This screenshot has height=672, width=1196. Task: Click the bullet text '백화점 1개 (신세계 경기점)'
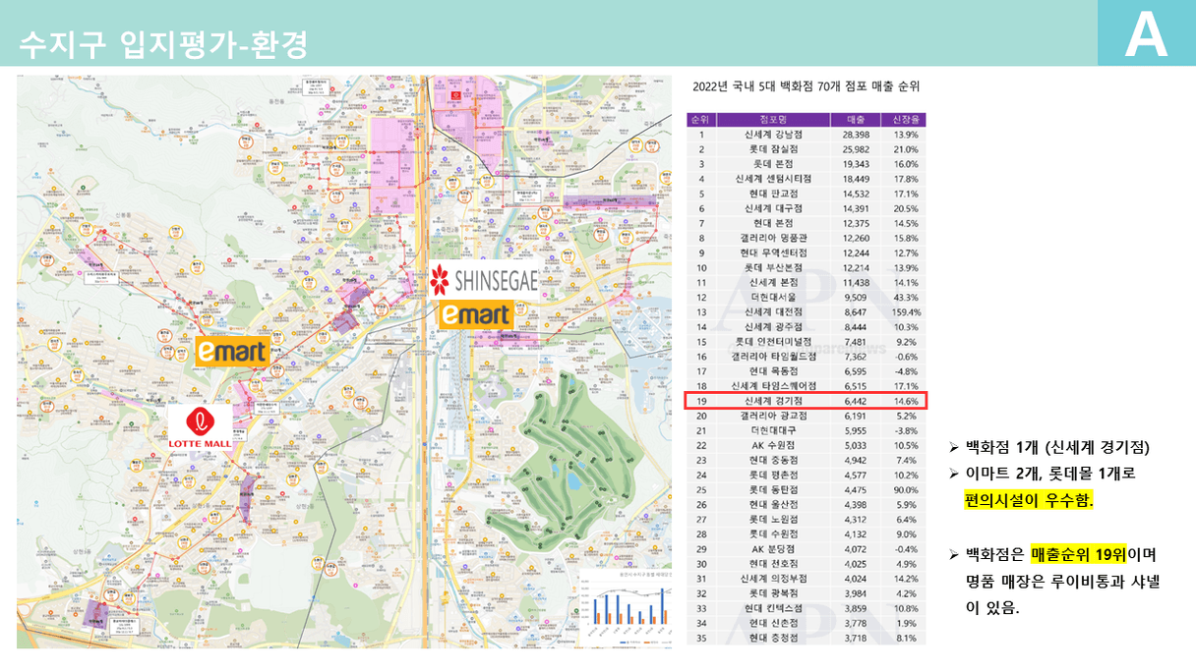(x=1057, y=448)
